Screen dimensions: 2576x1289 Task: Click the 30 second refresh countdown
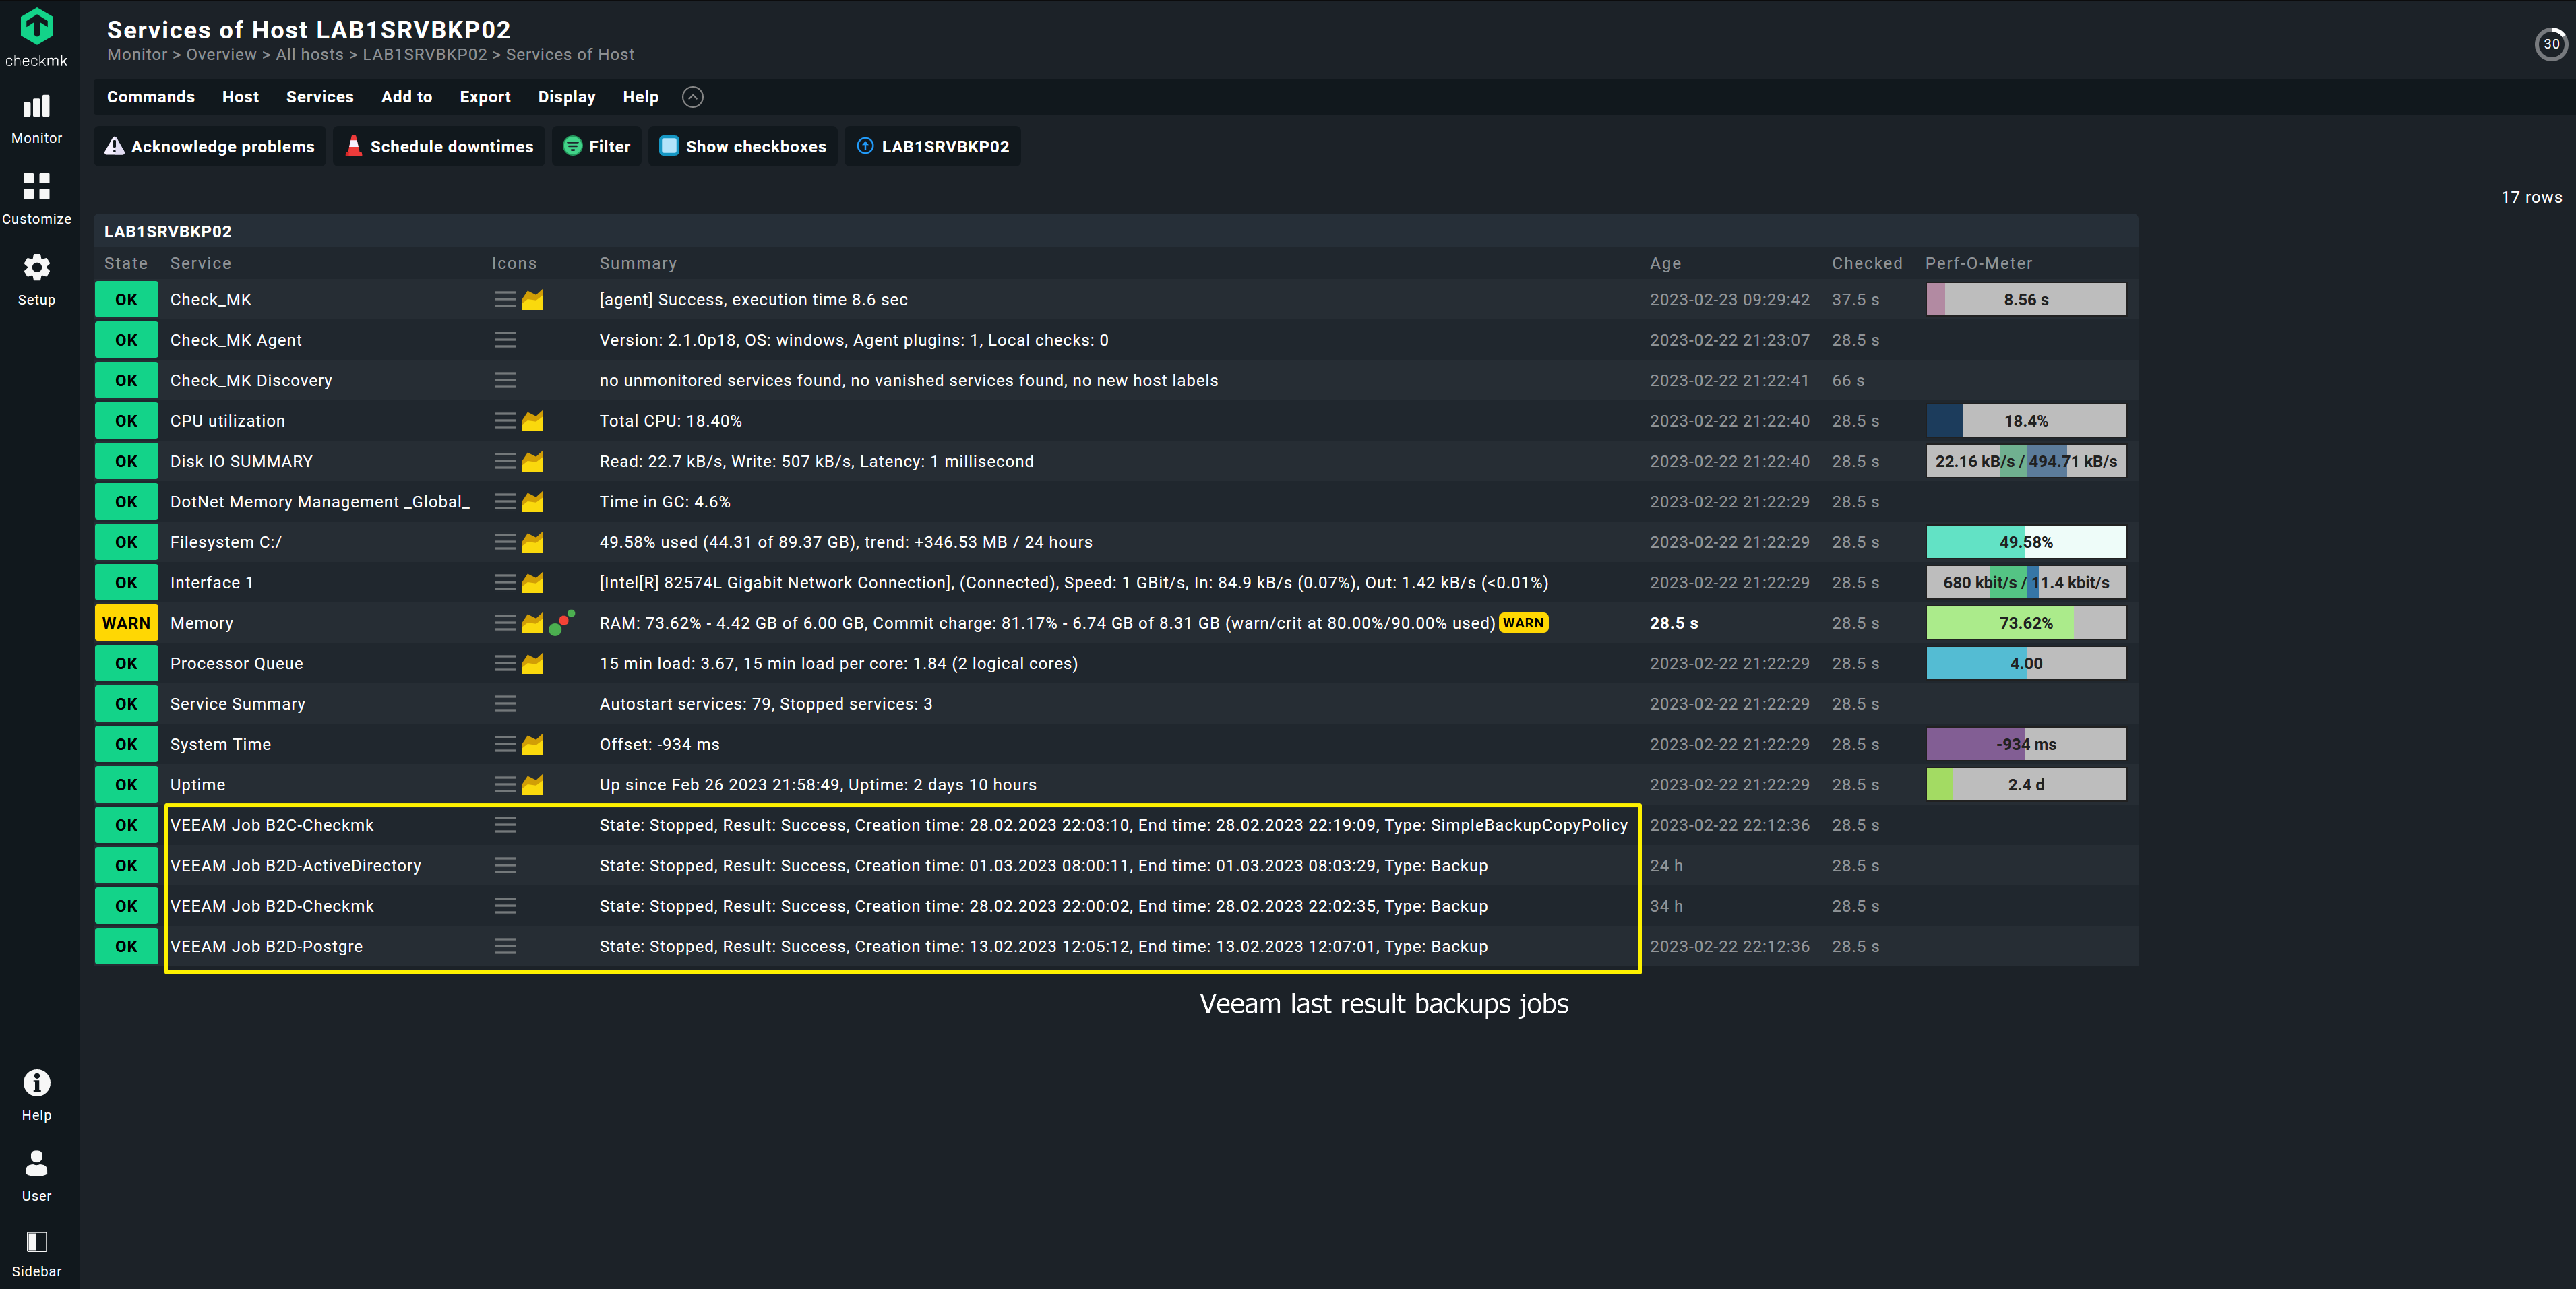(x=2551, y=44)
